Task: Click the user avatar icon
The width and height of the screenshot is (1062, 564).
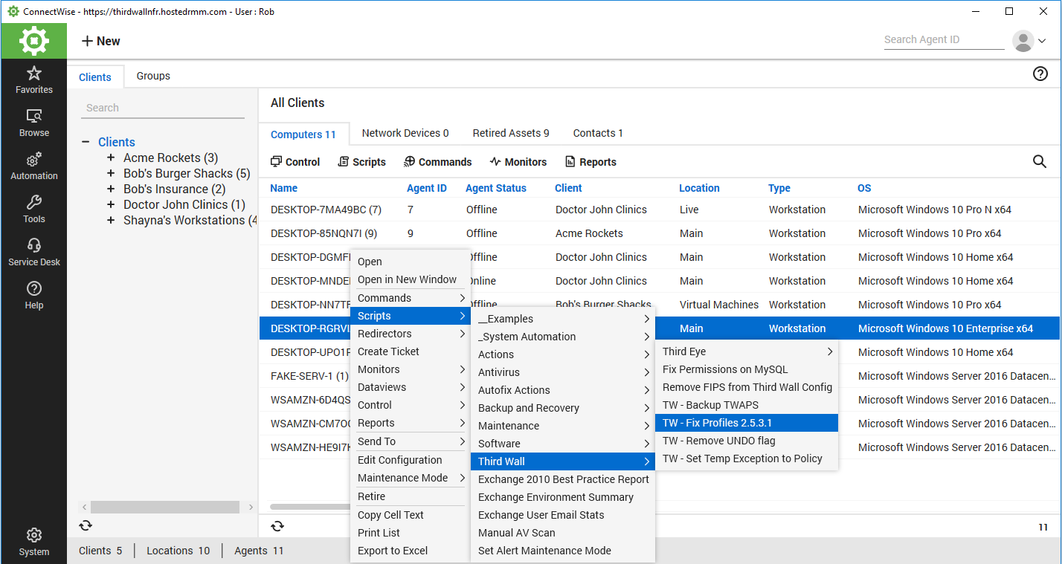Action: (x=1023, y=41)
